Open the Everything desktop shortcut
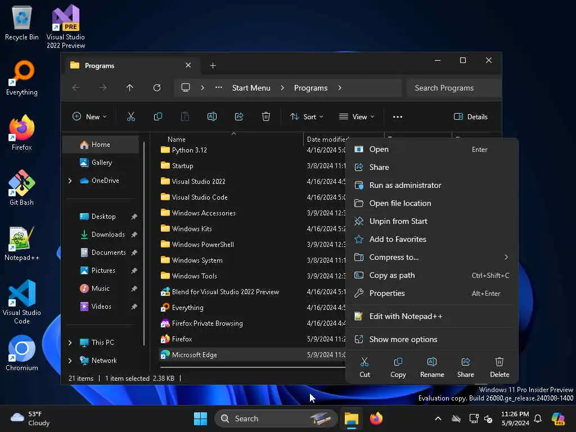The image size is (576, 432). (x=22, y=78)
